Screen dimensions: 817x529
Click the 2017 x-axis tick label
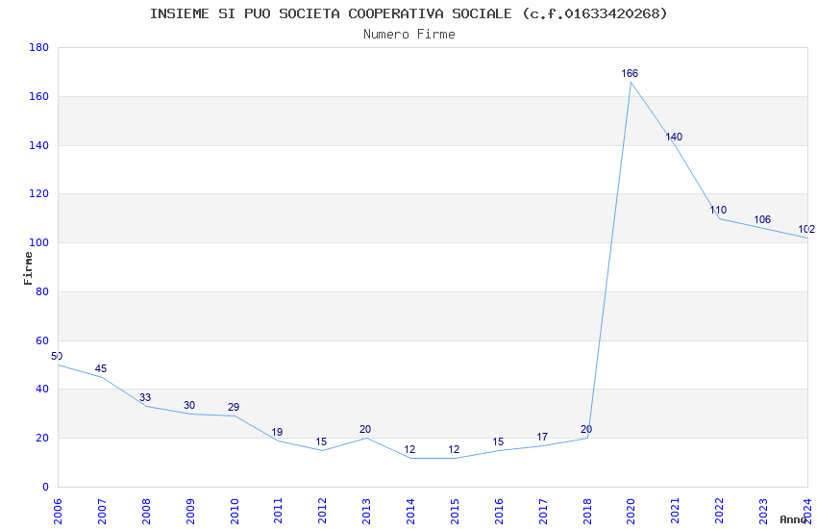click(x=543, y=511)
